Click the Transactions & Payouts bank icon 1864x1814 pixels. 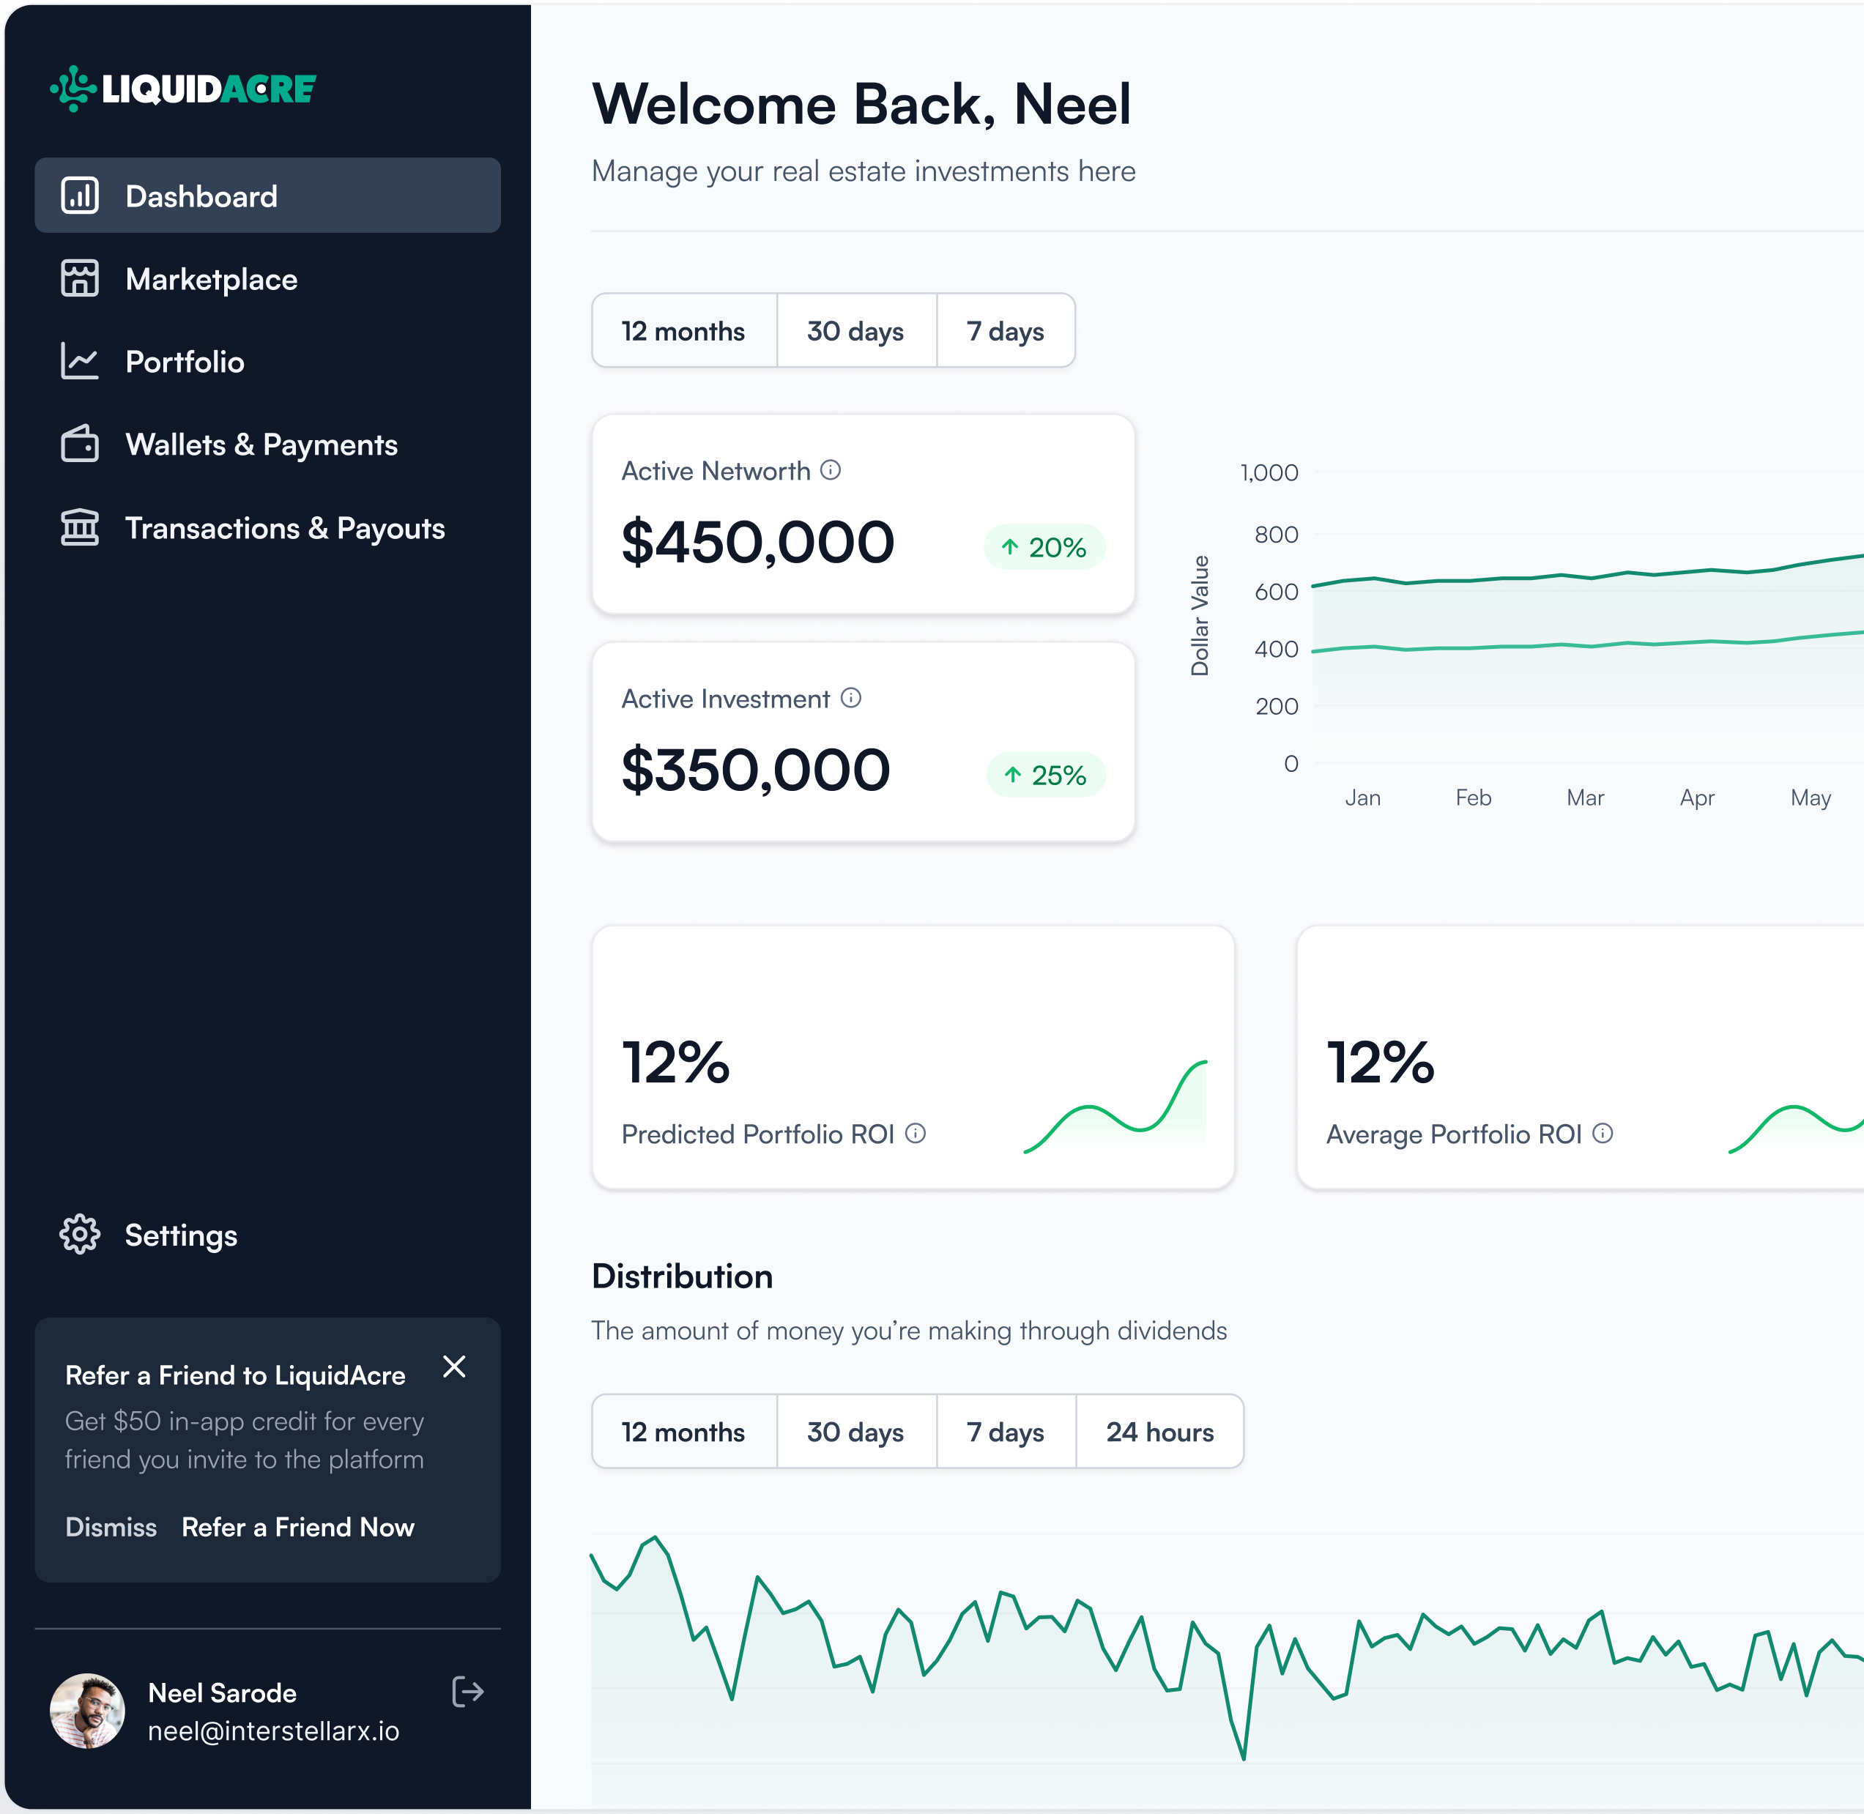[x=80, y=527]
